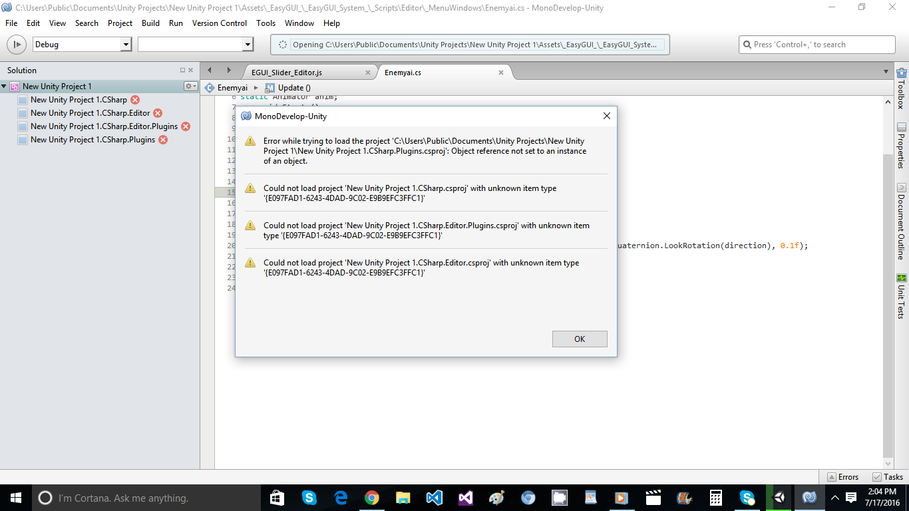Click the Solution options gear icon
The image size is (909, 511).
coord(191,86)
